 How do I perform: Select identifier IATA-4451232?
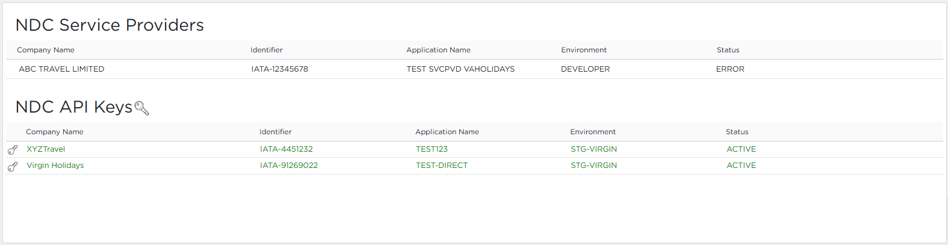[286, 149]
